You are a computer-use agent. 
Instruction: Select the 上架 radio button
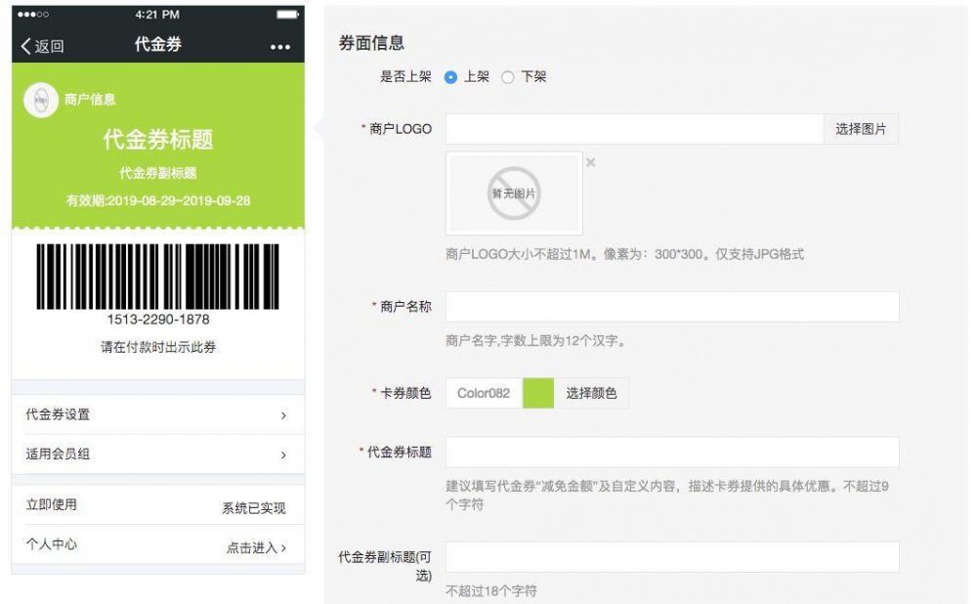pos(451,77)
